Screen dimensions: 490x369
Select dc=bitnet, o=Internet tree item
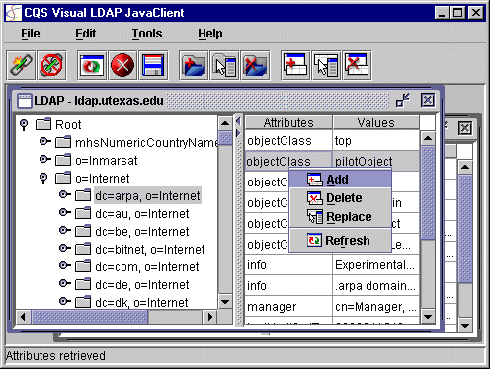click(x=150, y=250)
